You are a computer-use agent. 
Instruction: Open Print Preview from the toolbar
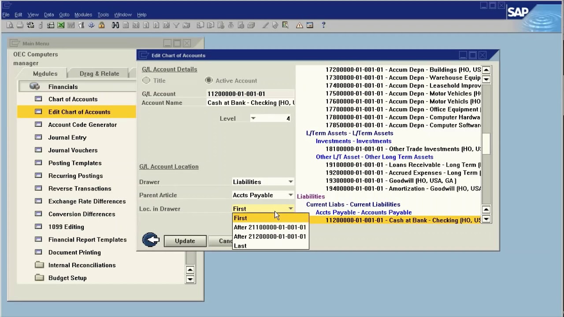[10, 26]
